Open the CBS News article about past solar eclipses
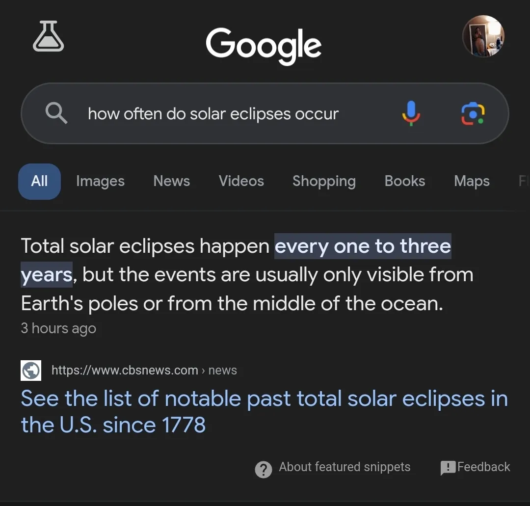This screenshot has height=506, width=530. (x=264, y=411)
